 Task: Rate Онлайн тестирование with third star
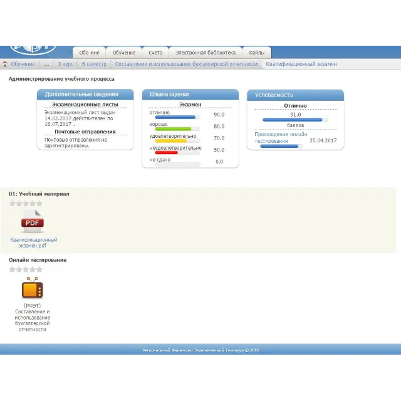pos(26,269)
